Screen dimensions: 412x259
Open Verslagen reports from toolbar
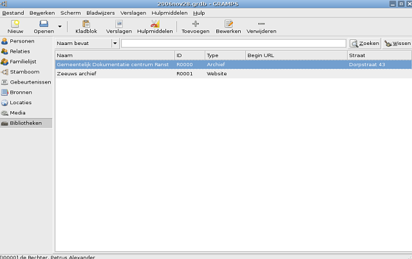pyautogui.click(x=118, y=24)
